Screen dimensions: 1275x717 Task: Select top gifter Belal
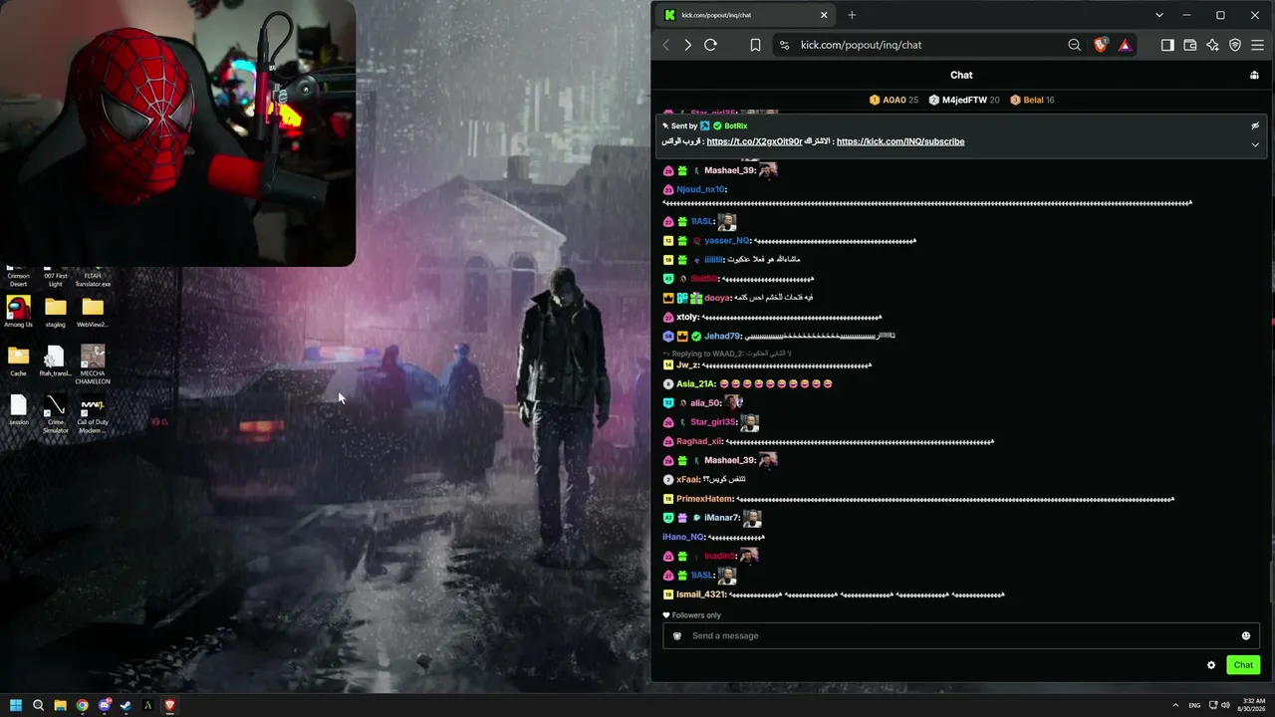(1032, 100)
